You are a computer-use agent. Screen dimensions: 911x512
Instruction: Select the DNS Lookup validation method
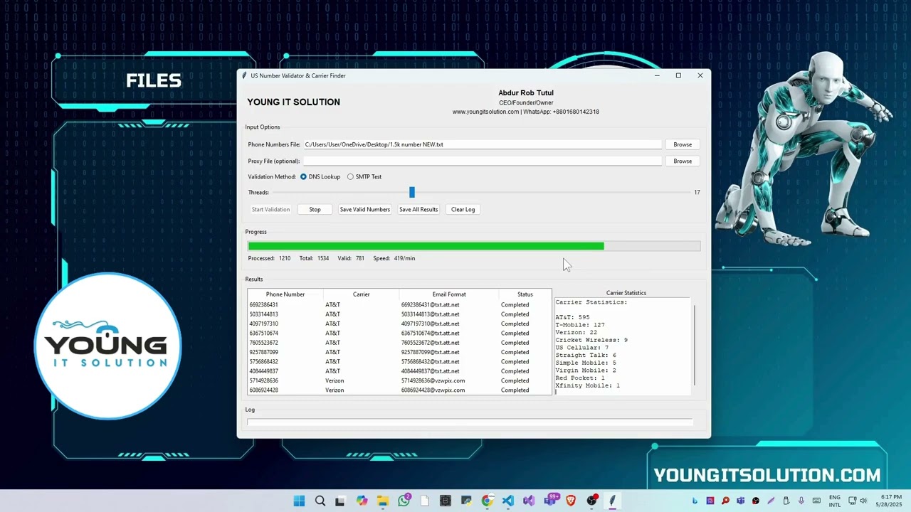pos(320,176)
